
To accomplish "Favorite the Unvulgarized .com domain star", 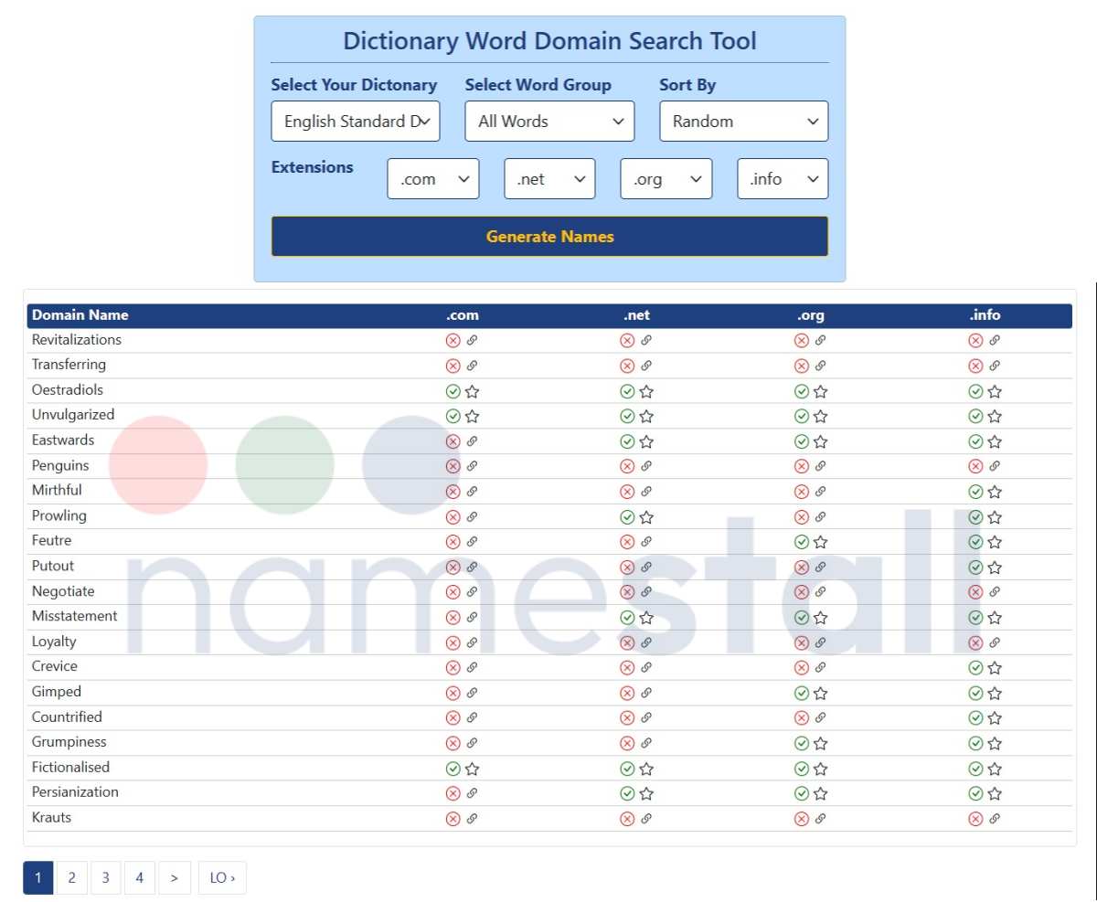I will [x=472, y=415].
